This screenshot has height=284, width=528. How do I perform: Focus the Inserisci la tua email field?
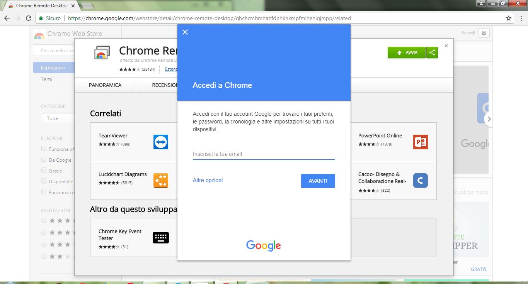(264, 154)
